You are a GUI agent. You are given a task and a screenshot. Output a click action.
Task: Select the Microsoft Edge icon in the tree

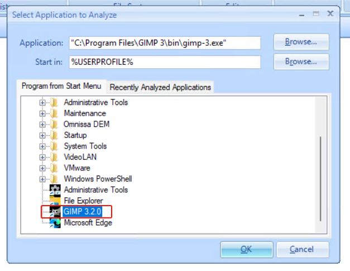click(x=55, y=223)
